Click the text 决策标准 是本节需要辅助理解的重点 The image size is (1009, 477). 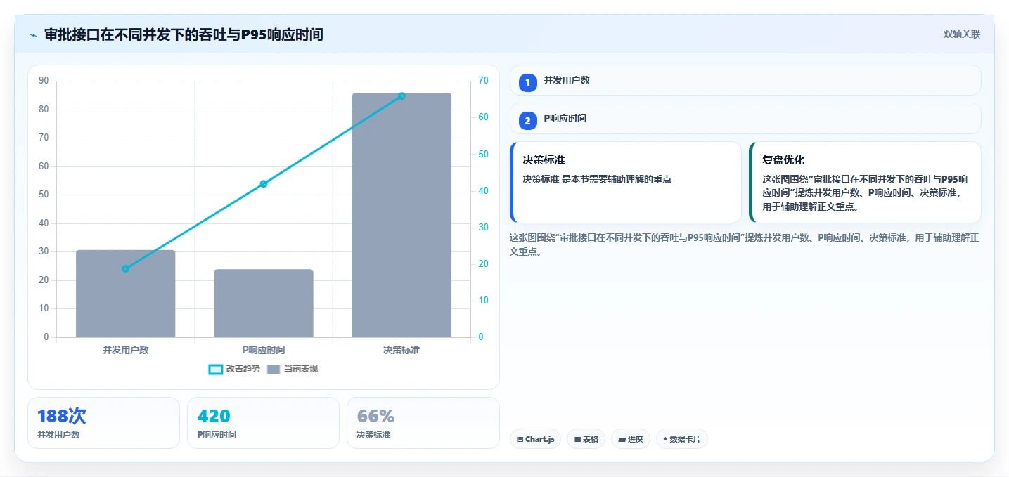click(x=597, y=179)
